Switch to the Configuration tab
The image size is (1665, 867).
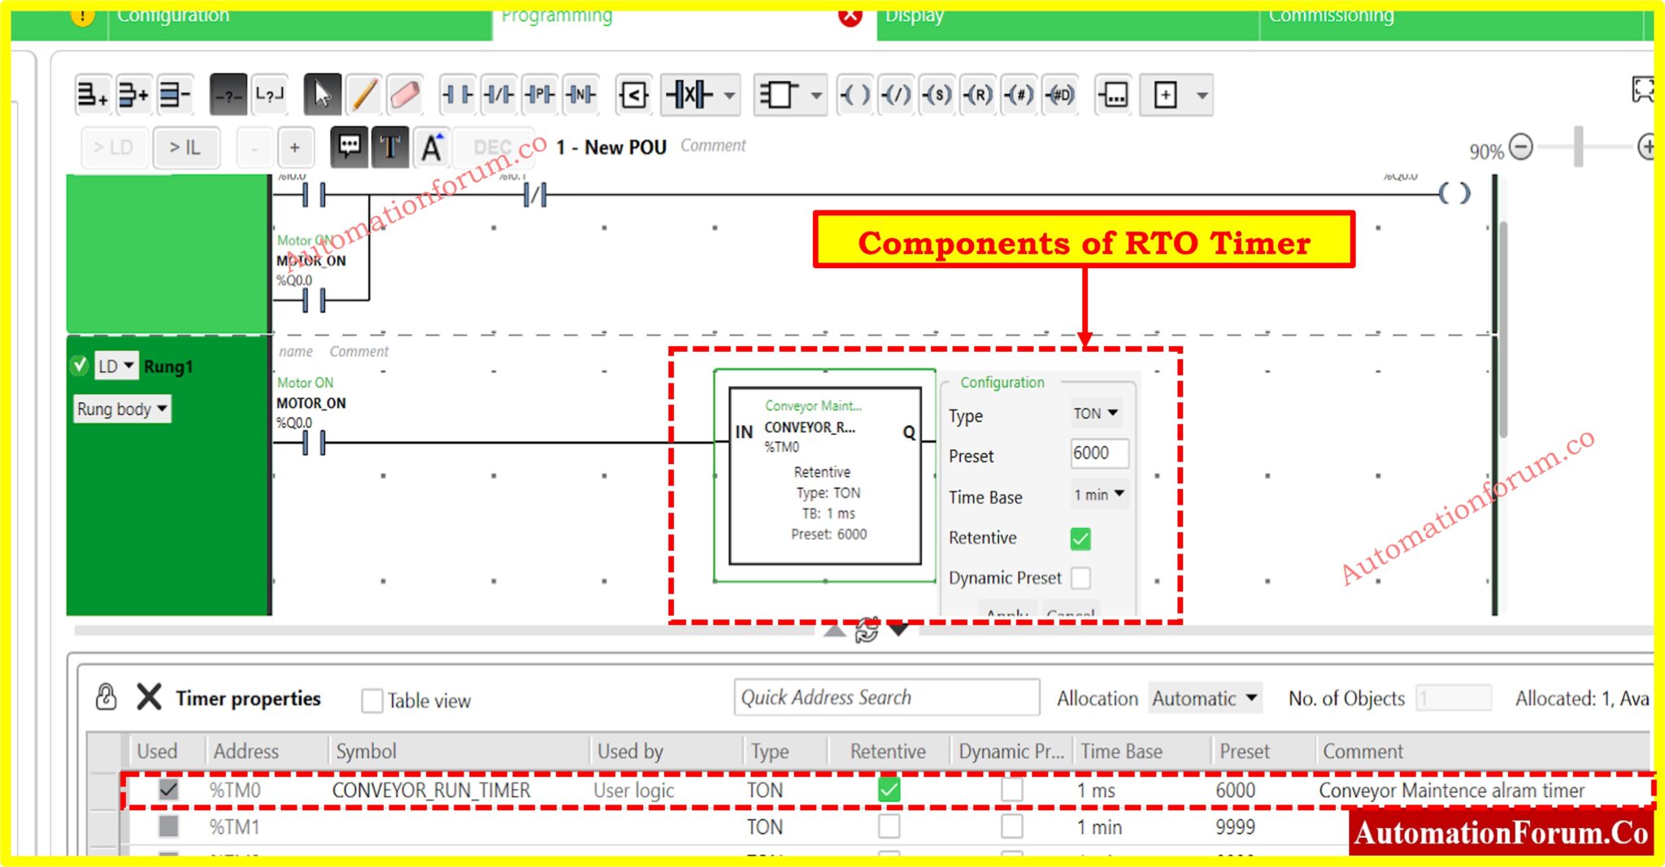[172, 15]
